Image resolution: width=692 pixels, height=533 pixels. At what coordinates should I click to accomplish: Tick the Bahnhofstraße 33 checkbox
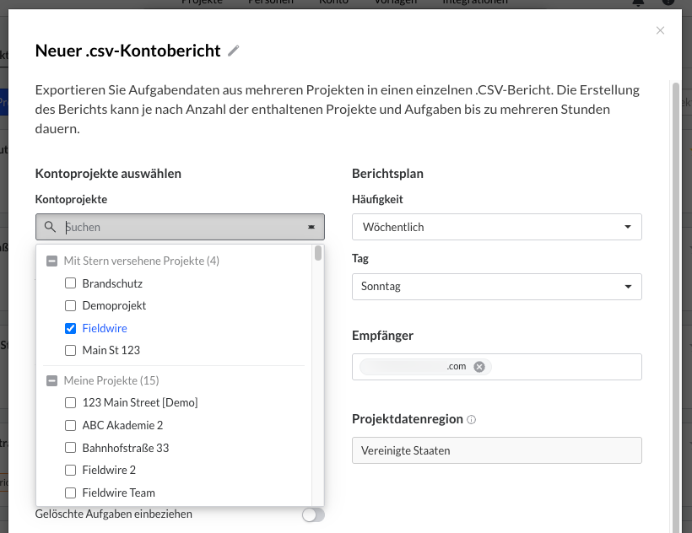point(71,448)
